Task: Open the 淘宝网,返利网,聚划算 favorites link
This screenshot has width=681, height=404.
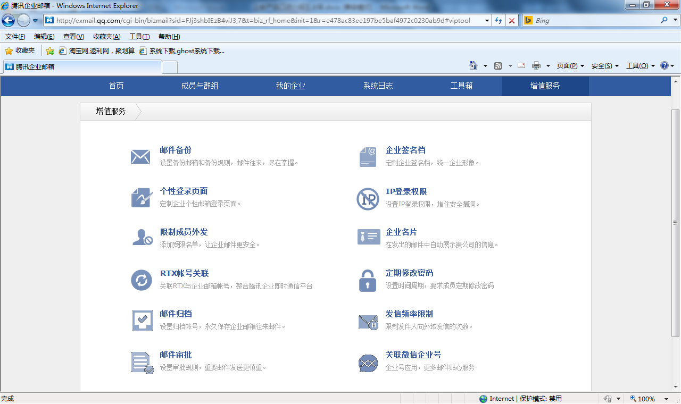Action: click(96, 51)
